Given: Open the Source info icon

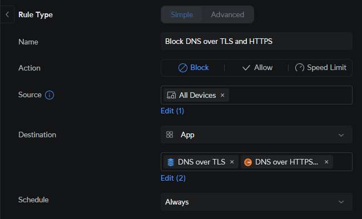Looking at the screenshot, I should click(x=49, y=95).
